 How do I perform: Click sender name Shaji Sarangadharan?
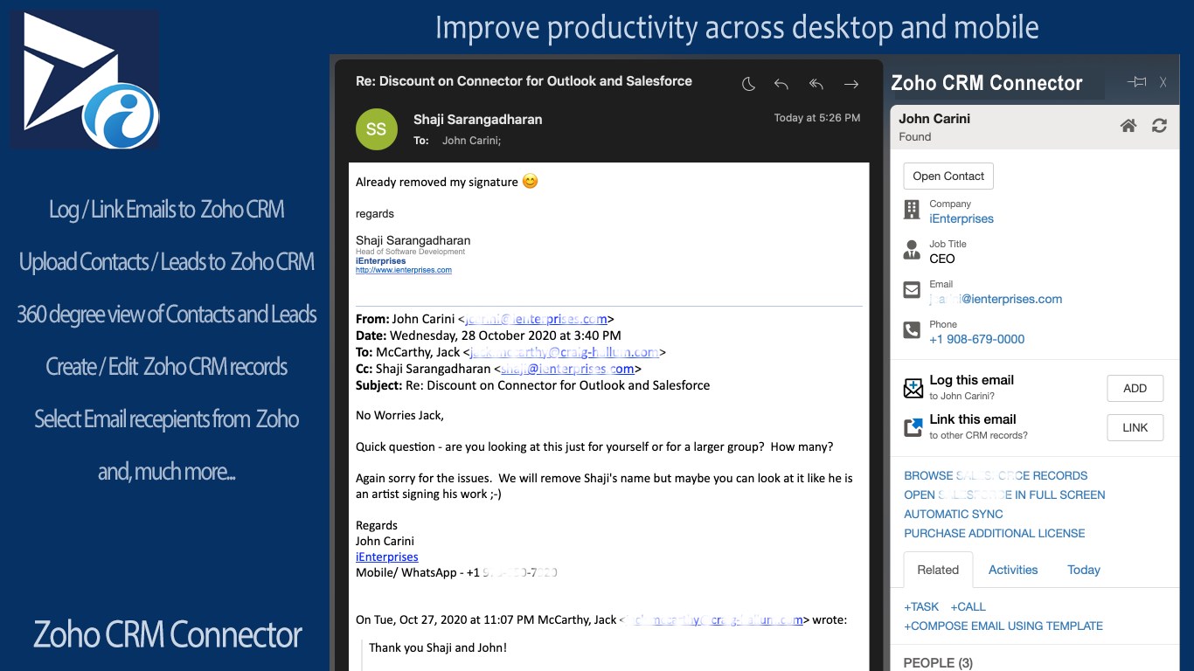coord(478,120)
